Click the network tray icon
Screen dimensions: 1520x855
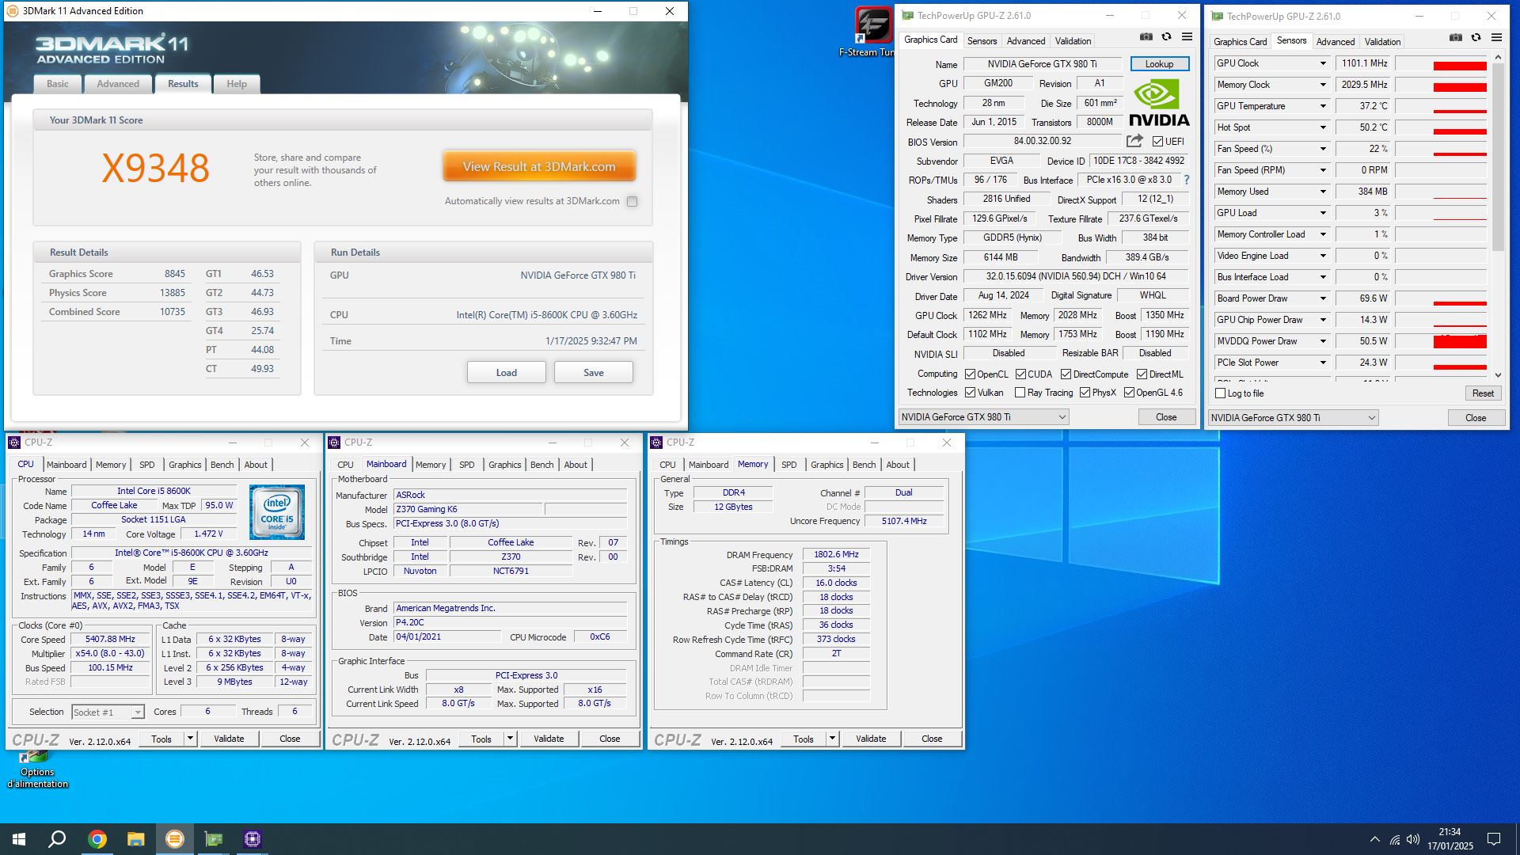point(1394,839)
